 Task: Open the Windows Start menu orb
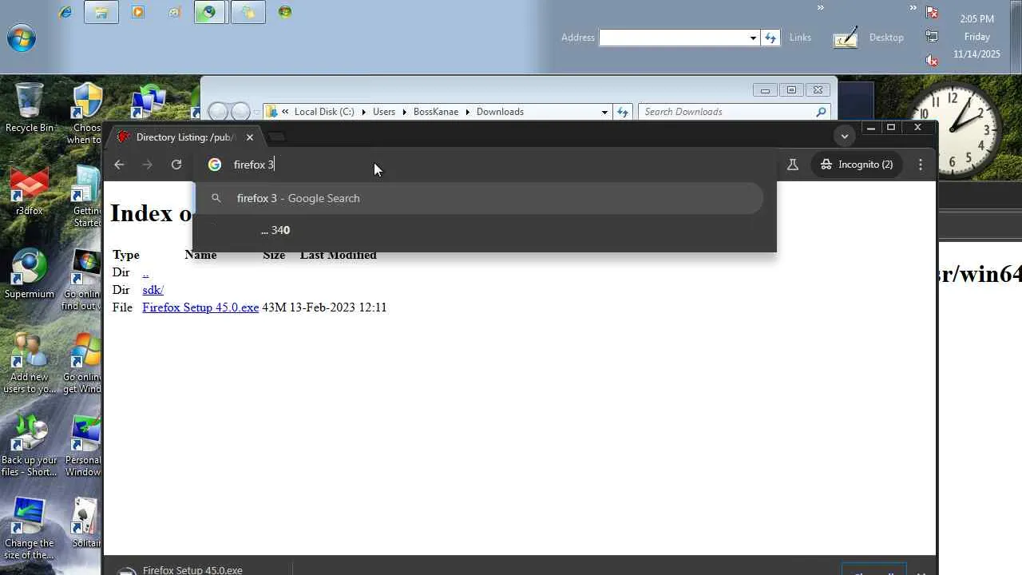tap(22, 38)
